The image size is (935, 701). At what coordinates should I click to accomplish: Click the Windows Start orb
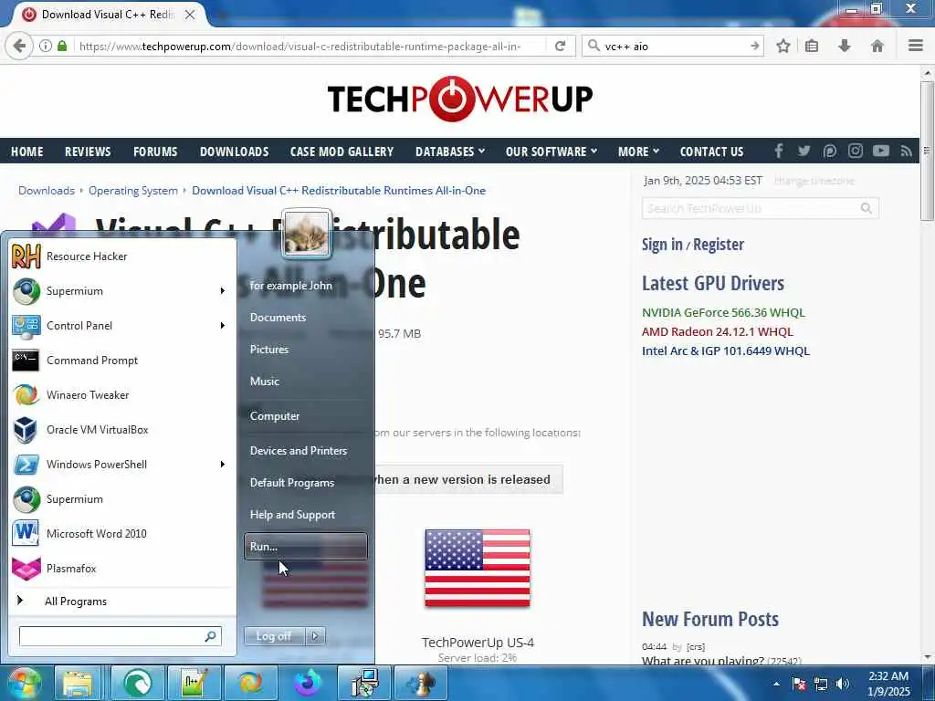(x=25, y=683)
